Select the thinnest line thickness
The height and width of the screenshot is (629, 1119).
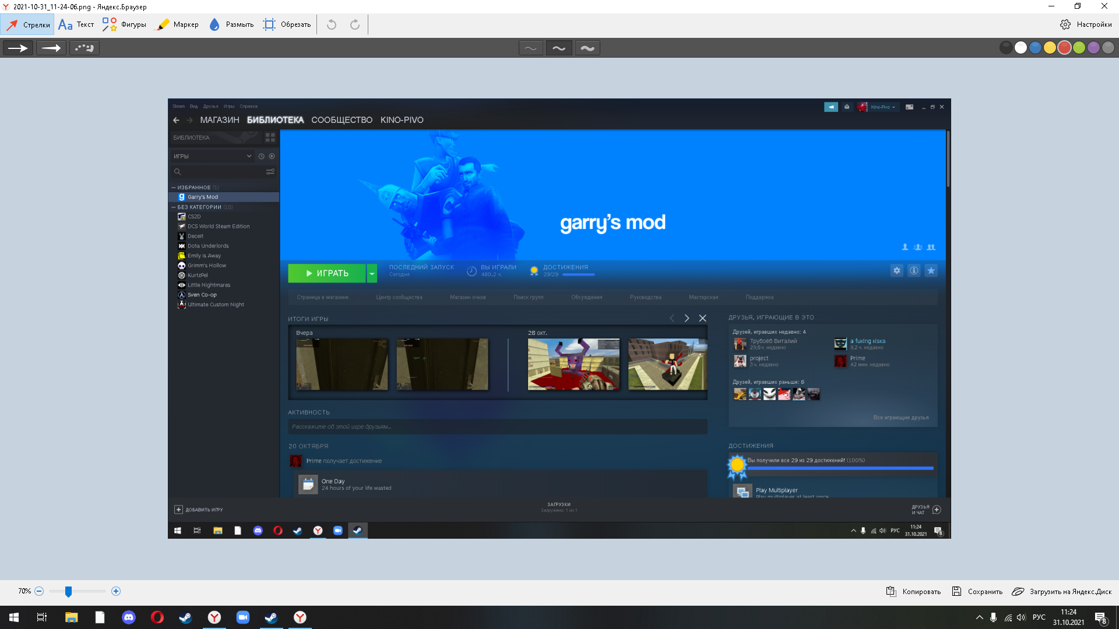[x=530, y=48]
